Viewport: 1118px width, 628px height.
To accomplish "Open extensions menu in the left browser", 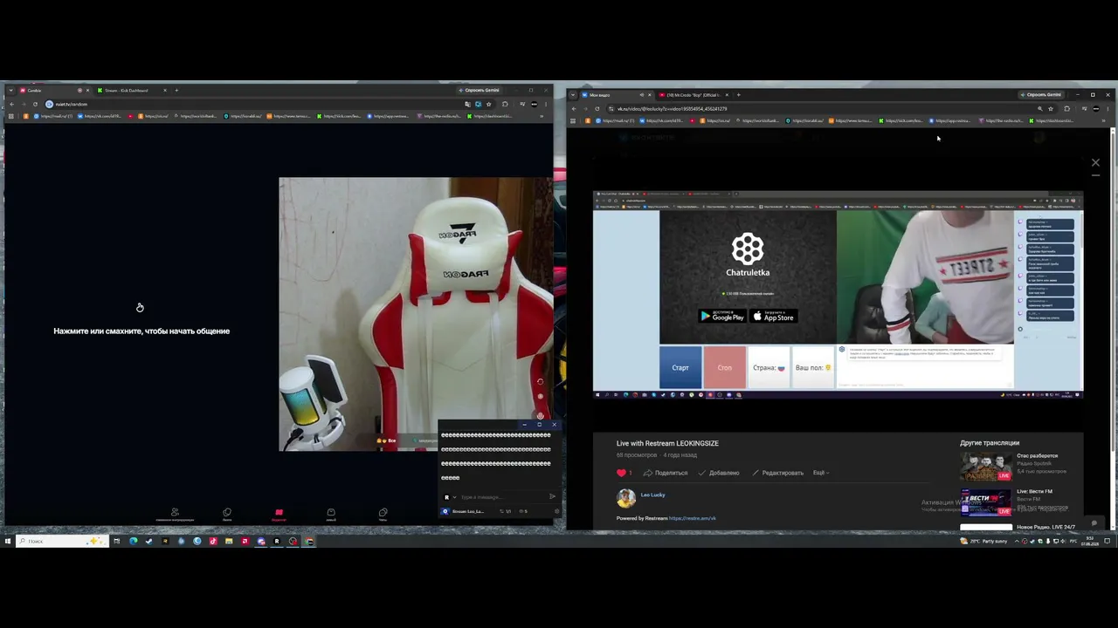I will 505,105.
